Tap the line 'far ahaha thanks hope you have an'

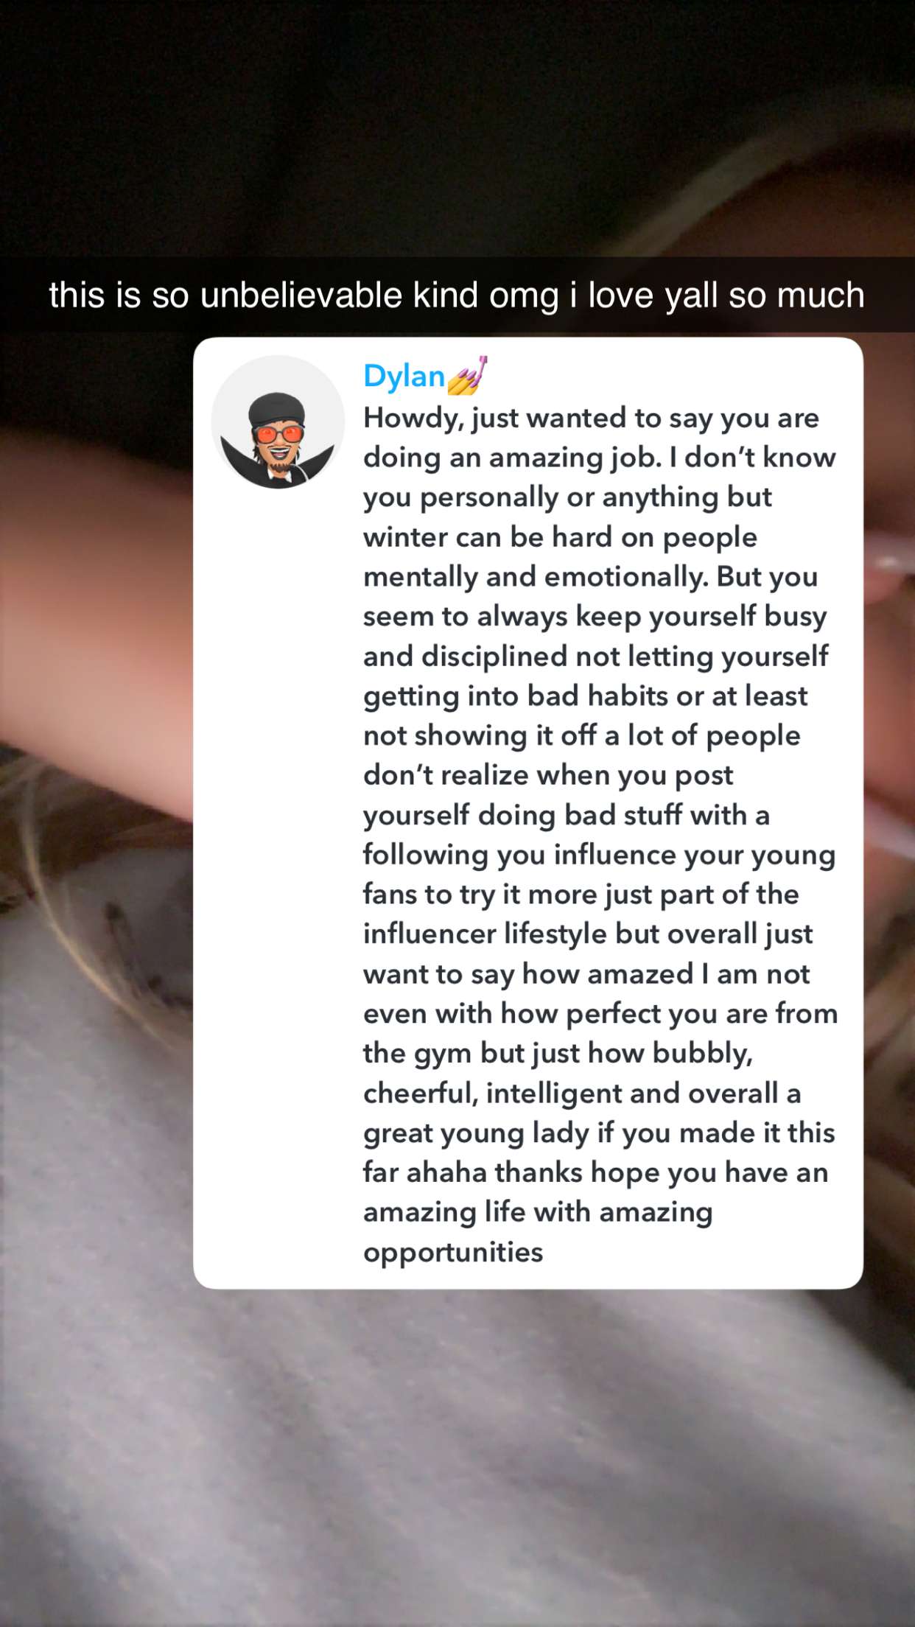pyautogui.click(x=596, y=1172)
